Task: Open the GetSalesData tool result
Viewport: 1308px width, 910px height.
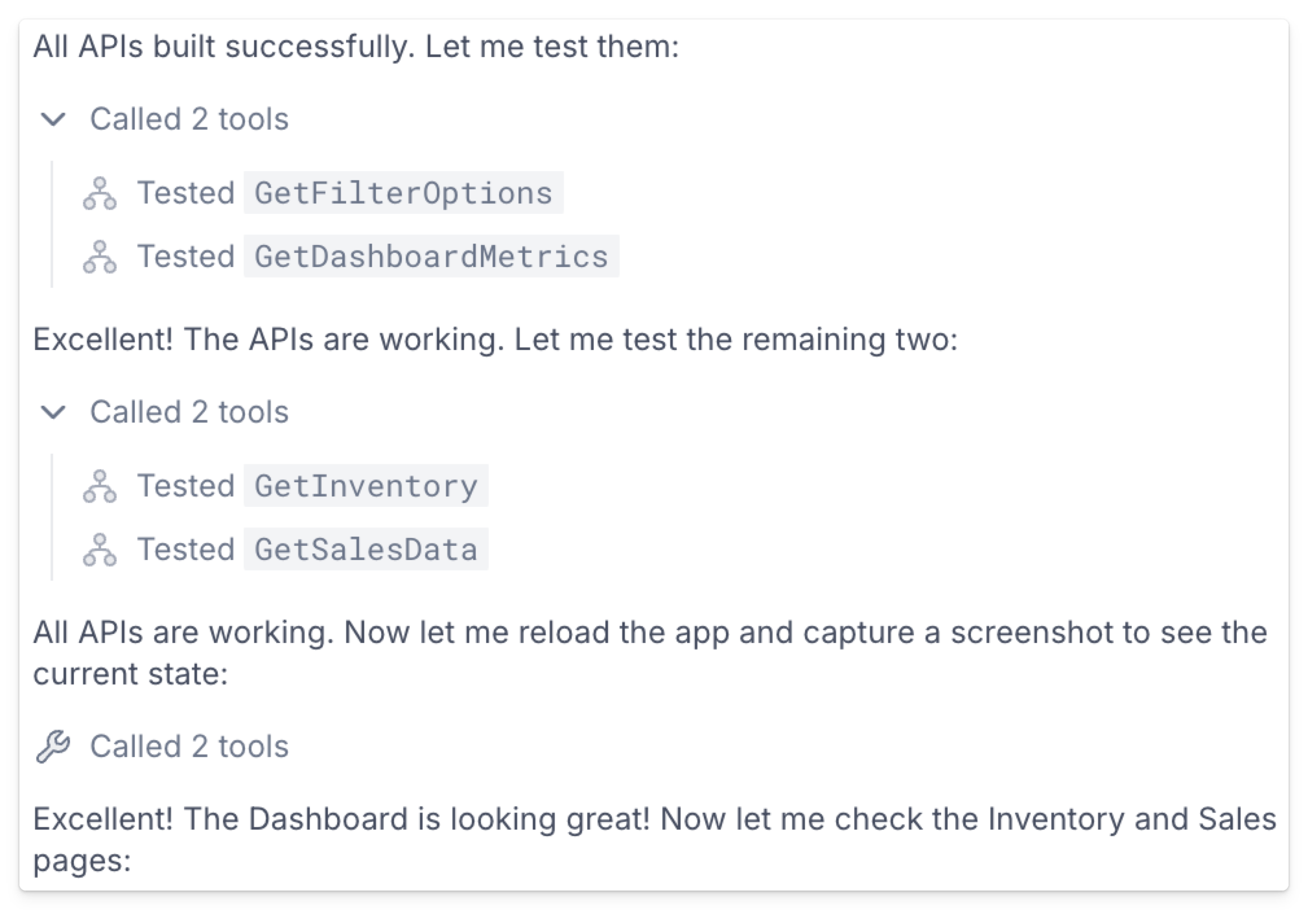Action: click(367, 550)
